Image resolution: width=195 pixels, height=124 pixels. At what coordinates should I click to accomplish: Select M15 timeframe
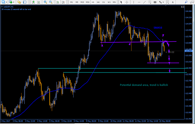tap(82, 2)
